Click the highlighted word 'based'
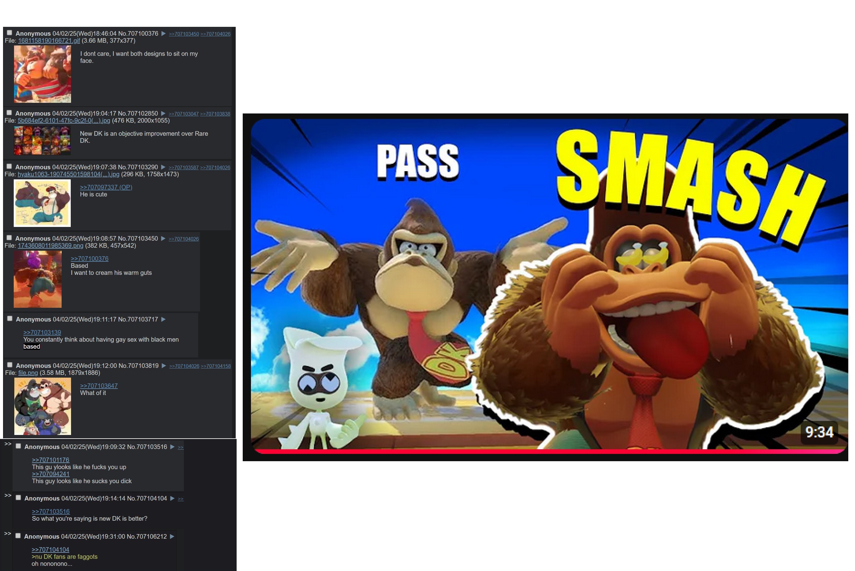Viewport: 855px width, 571px height. (x=32, y=347)
